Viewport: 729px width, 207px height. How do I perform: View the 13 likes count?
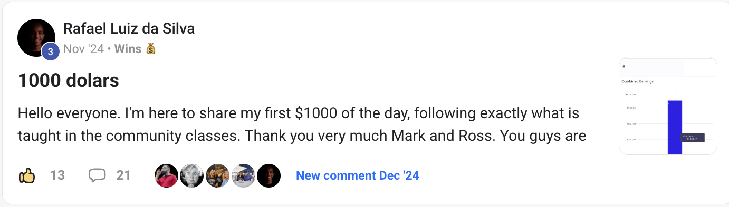click(57, 175)
